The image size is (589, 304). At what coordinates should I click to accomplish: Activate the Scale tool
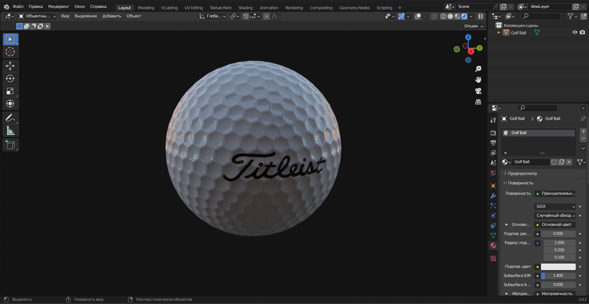pyautogui.click(x=10, y=91)
